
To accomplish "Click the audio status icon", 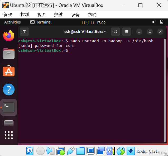I will pos(51,151).
